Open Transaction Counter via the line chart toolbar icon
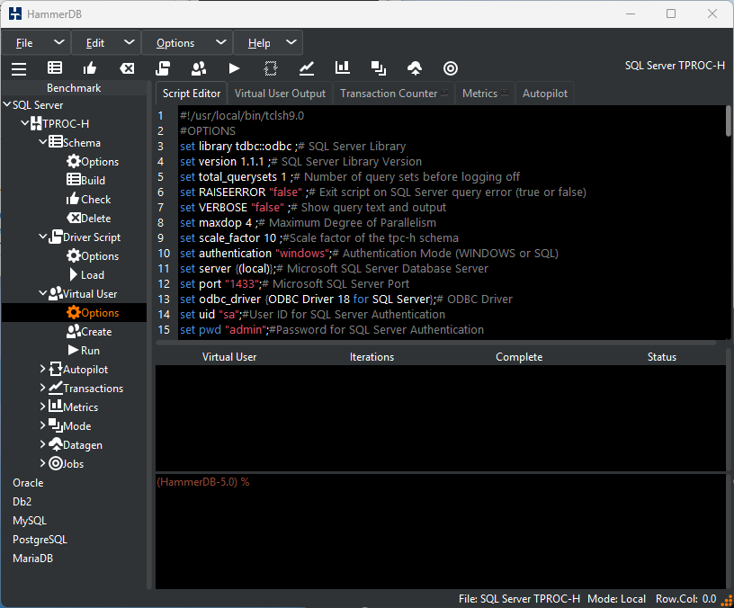The width and height of the screenshot is (734, 608). pos(307,68)
